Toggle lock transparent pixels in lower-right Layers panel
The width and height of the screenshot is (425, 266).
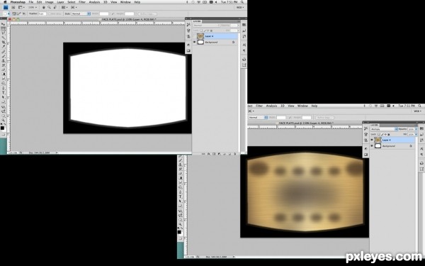click(379, 134)
